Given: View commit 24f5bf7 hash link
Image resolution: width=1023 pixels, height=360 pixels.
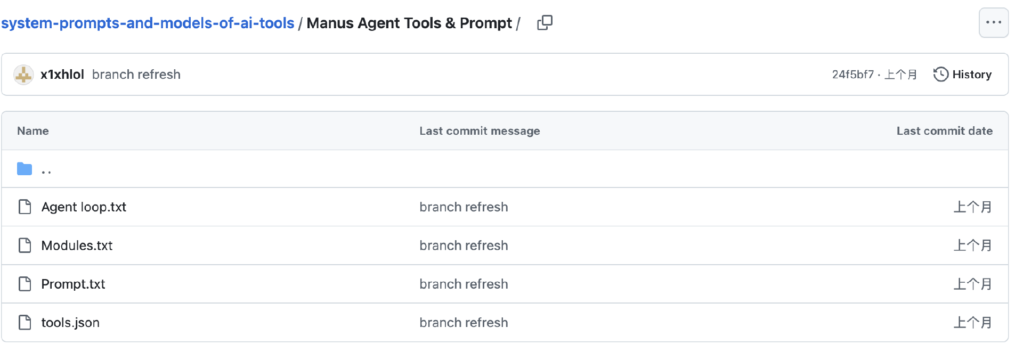Looking at the screenshot, I should click(852, 75).
